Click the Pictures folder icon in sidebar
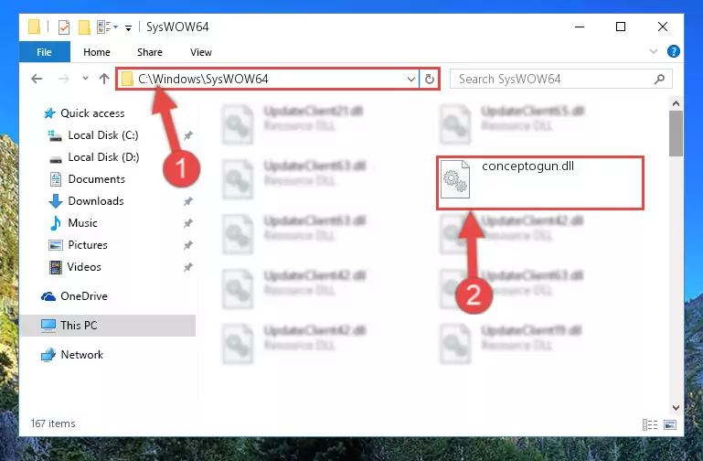The image size is (703, 461). [56, 245]
